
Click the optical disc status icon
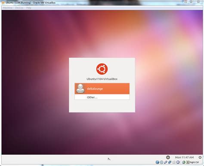tap(161, 162)
